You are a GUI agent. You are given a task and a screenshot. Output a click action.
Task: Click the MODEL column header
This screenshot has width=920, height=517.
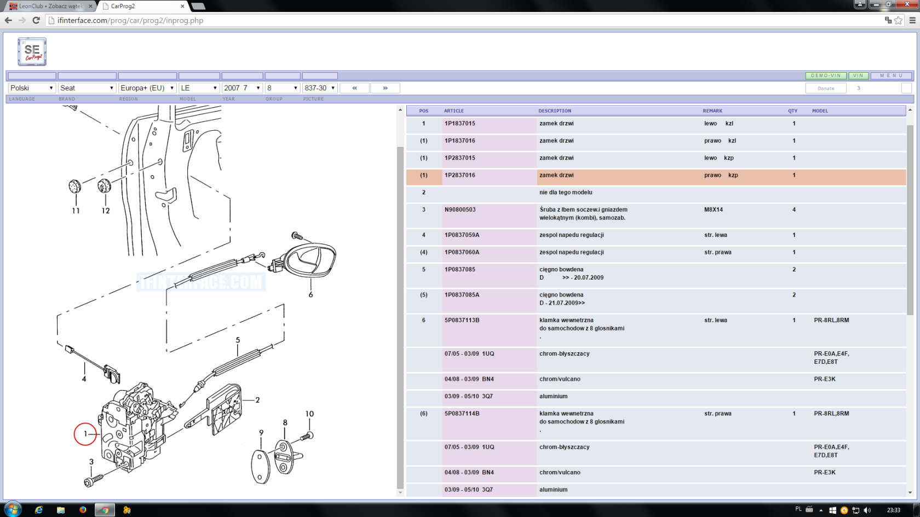820,111
